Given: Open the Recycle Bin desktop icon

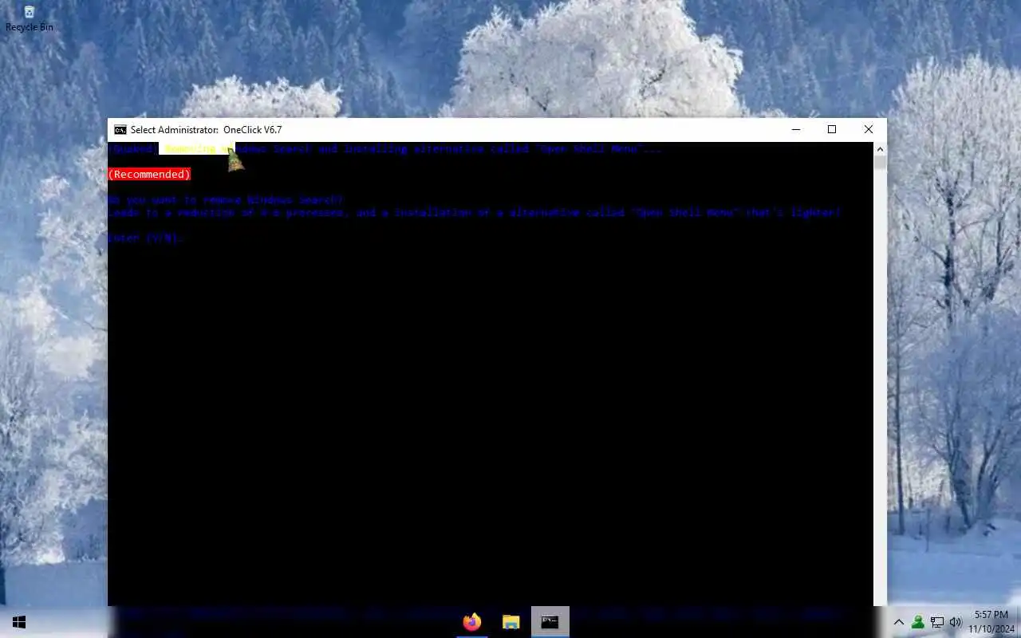Looking at the screenshot, I should (29, 18).
